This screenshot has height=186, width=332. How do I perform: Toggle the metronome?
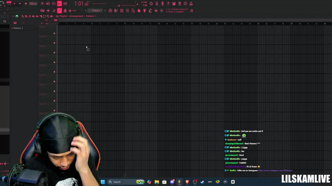(x=42, y=4)
